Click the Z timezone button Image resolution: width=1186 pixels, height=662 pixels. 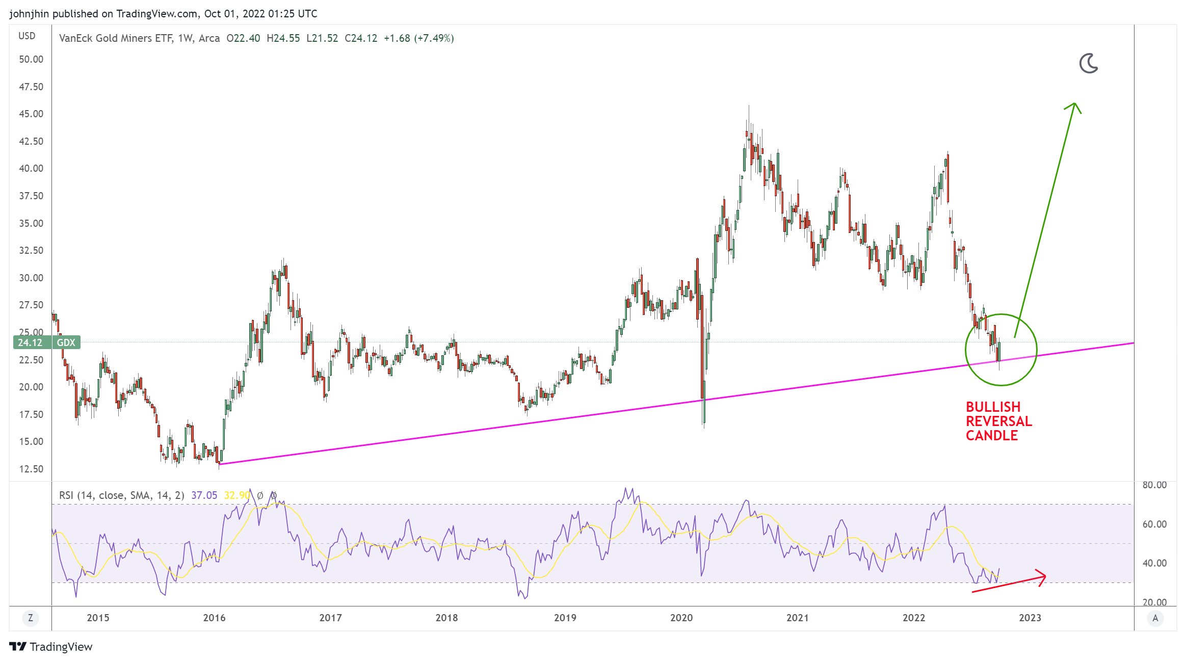pyautogui.click(x=31, y=618)
